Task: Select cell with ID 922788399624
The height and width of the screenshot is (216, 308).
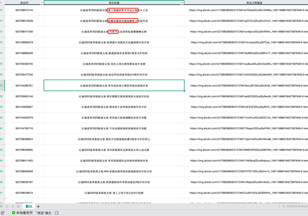Action: (24, 139)
